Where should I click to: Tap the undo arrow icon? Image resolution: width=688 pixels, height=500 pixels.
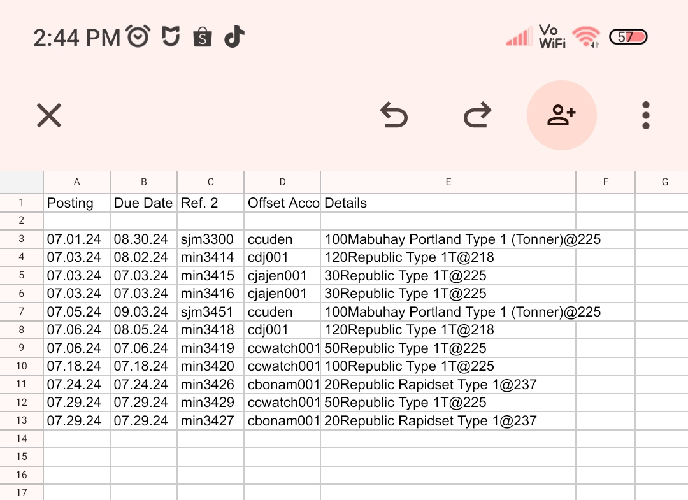[394, 116]
